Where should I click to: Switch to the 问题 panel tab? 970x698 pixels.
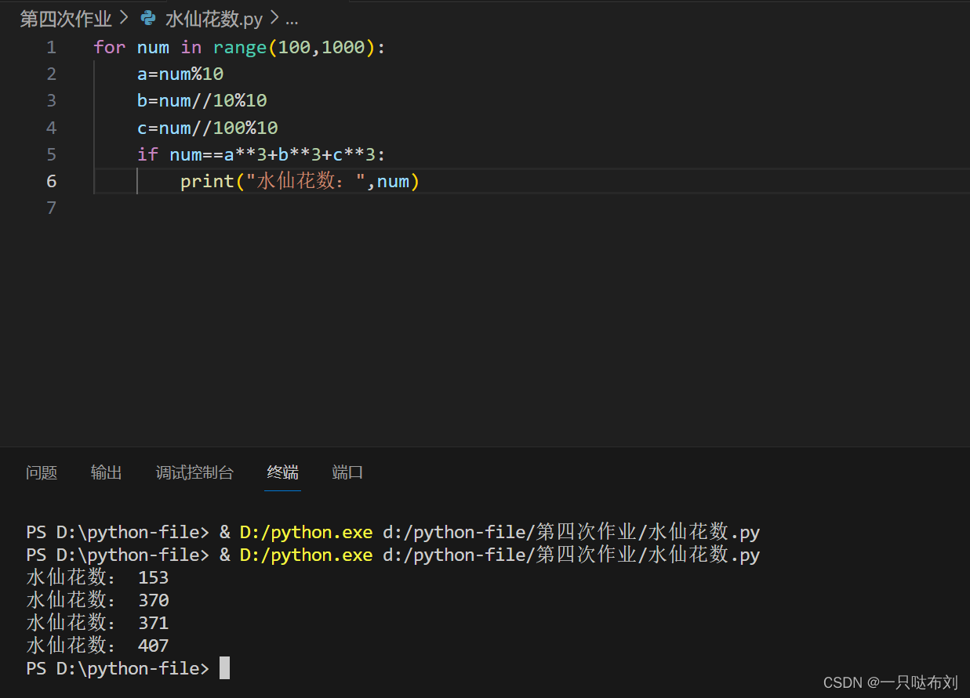point(42,472)
